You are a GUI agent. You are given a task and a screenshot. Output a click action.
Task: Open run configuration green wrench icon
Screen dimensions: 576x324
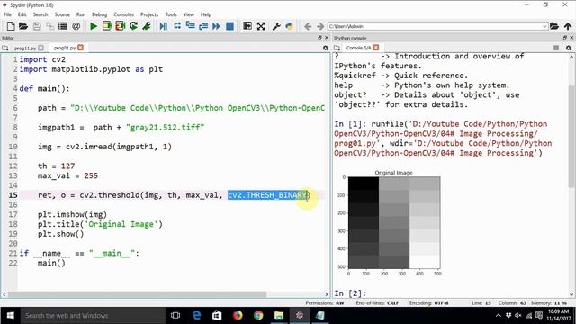tap(147, 26)
